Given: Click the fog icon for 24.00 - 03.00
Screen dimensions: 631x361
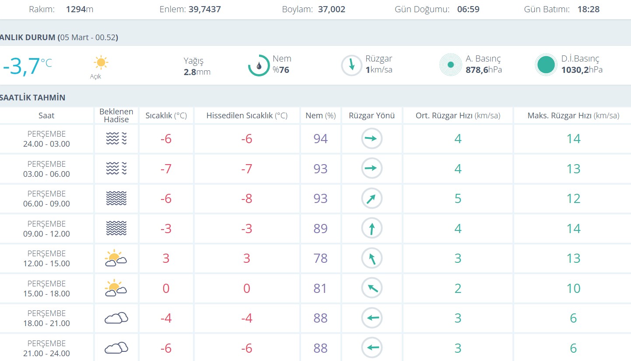Looking at the screenshot, I should click(116, 139).
